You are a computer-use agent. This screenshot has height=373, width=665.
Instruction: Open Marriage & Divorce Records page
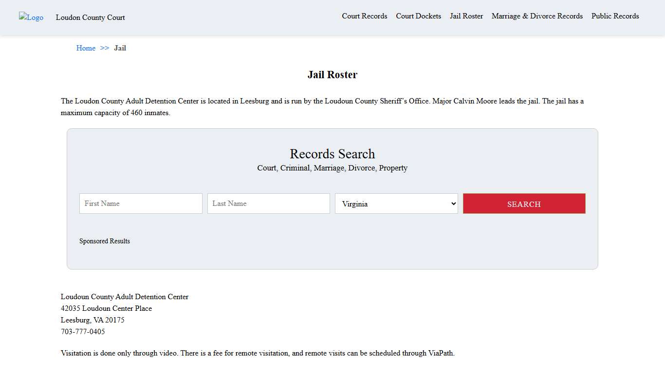coord(537,16)
